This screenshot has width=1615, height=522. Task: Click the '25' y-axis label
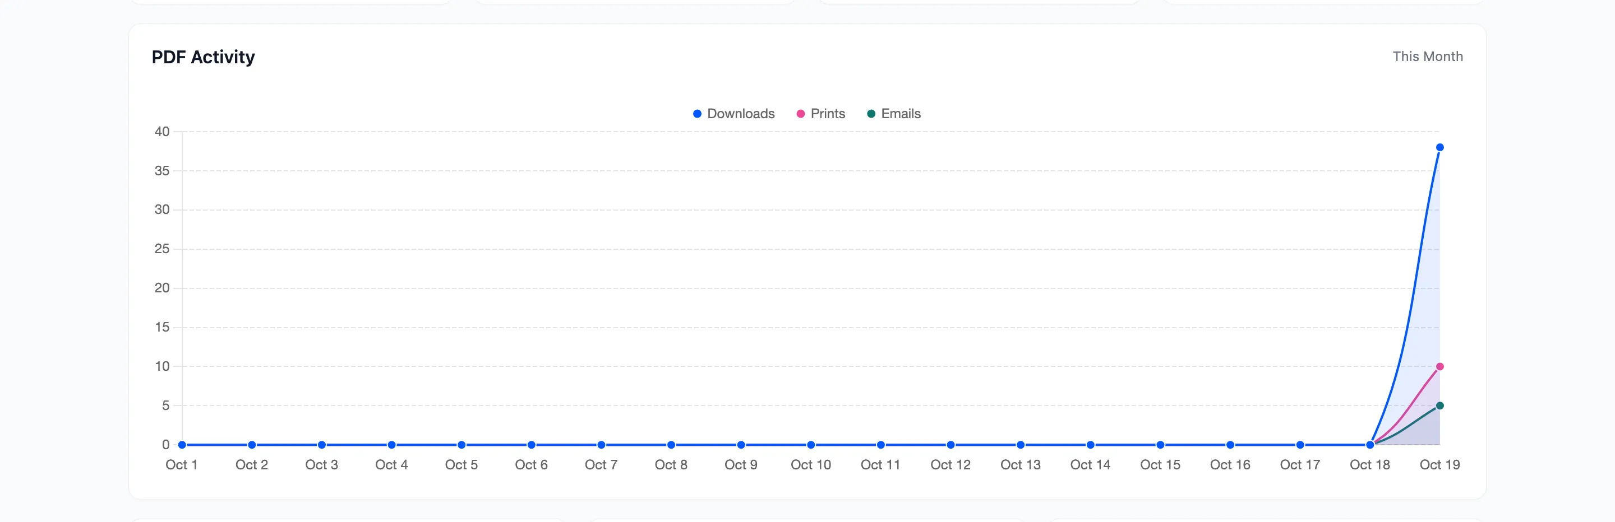click(161, 249)
